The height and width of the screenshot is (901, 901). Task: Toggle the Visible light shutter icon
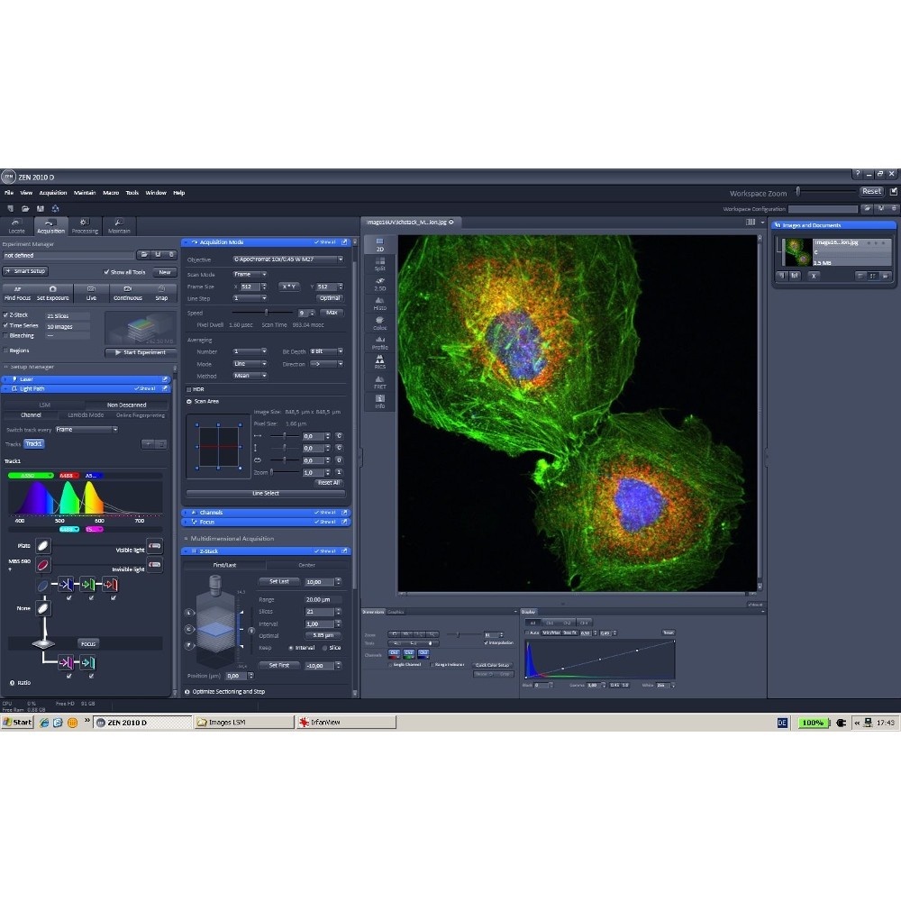[155, 545]
